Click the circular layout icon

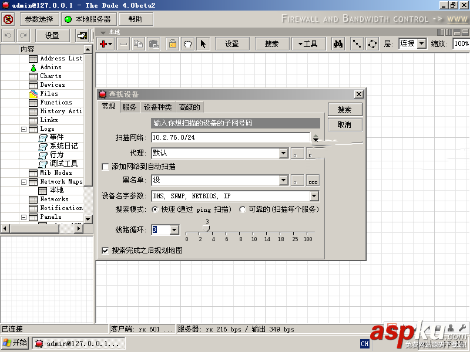coord(372,44)
